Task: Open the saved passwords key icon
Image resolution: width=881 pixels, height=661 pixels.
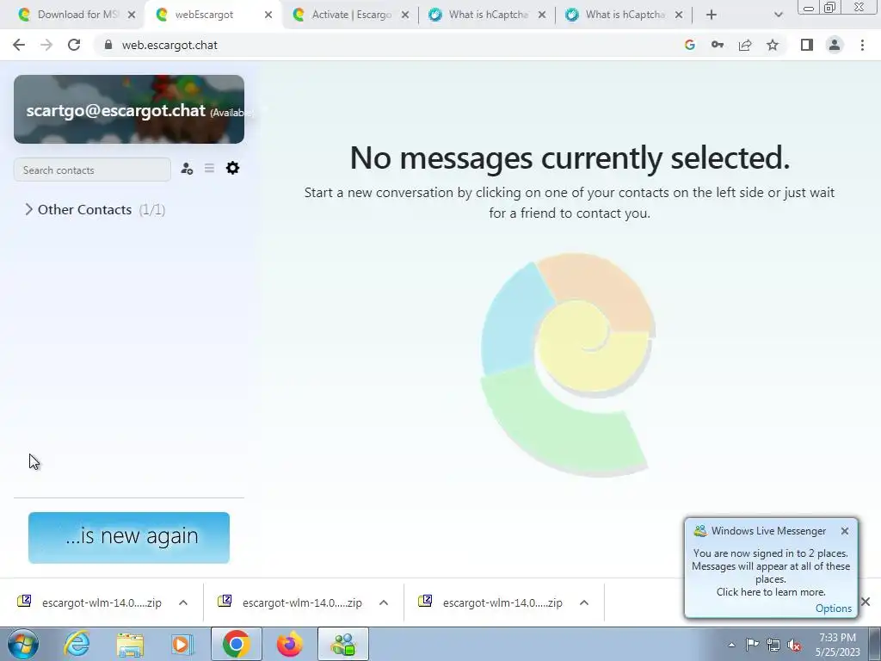Action: [718, 45]
